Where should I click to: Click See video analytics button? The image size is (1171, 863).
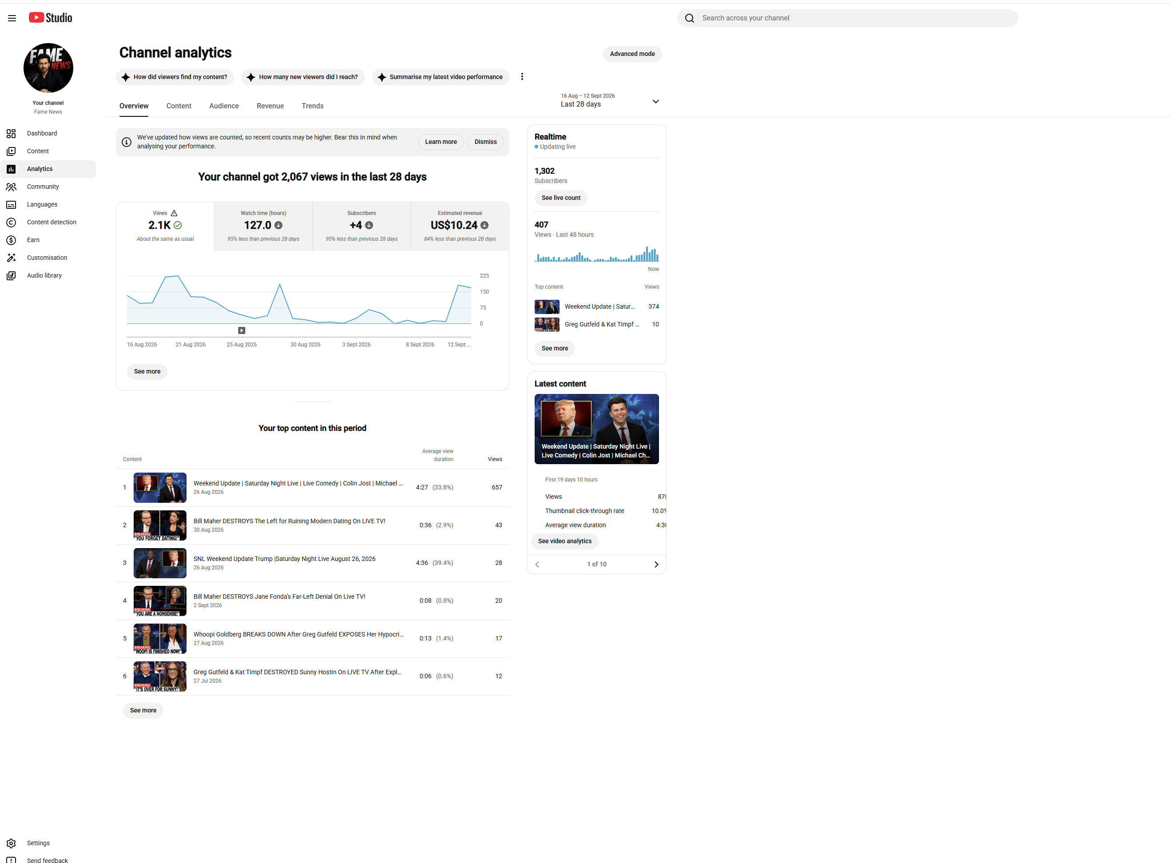pos(564,541)
